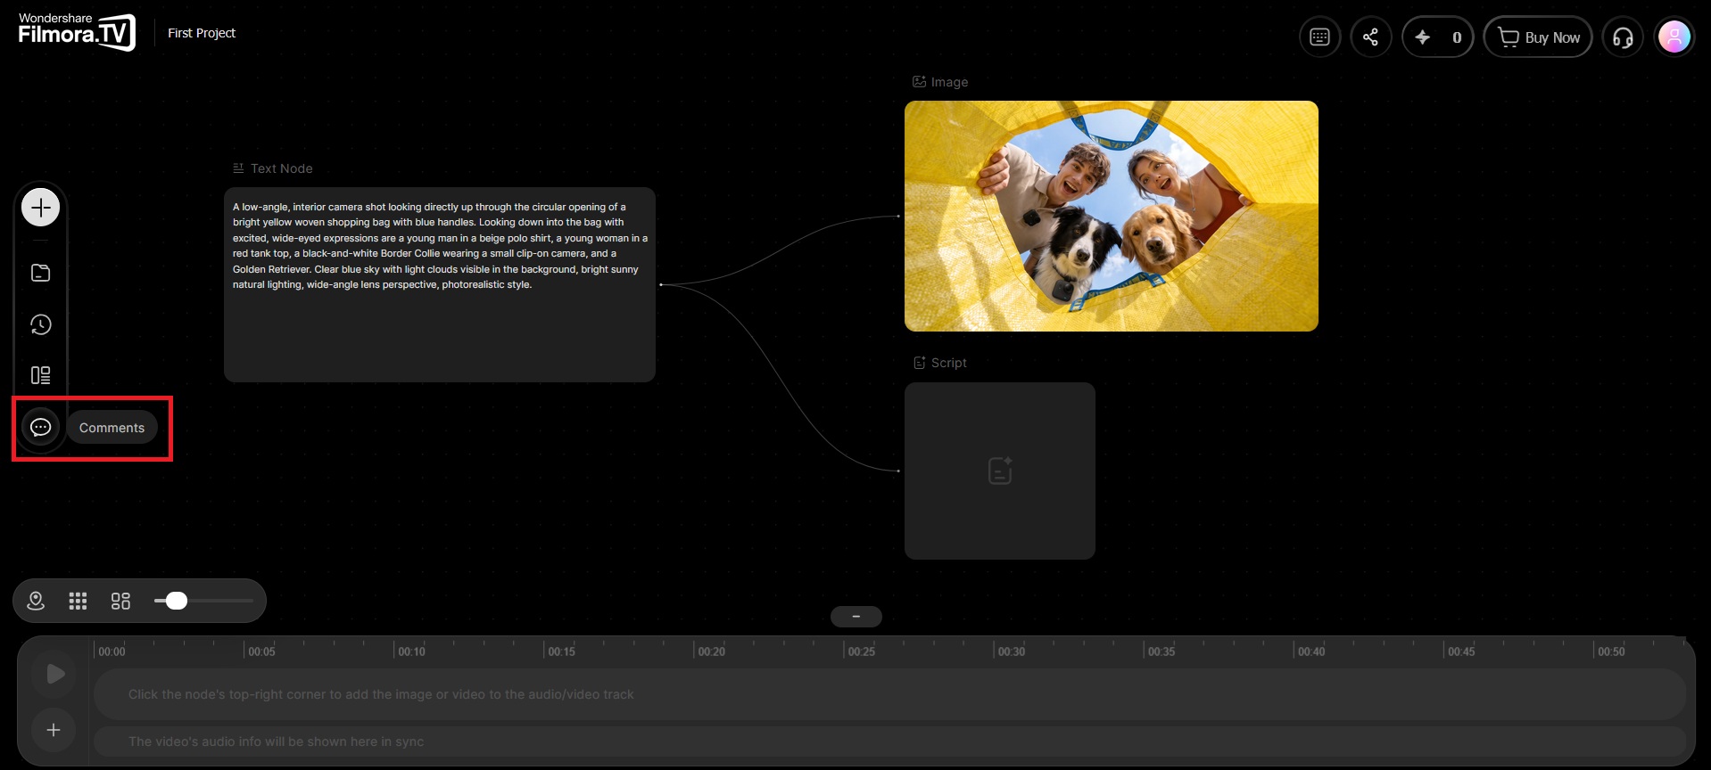
Task: Click the video track placeholder row
Action: (889, 694)
